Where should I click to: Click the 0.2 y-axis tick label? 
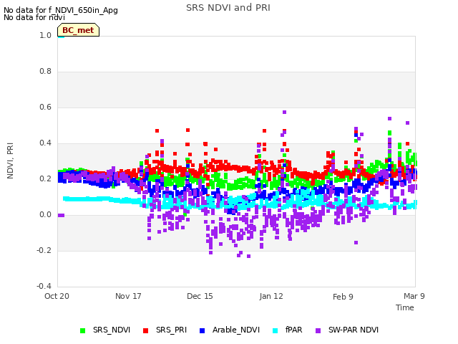45,178
